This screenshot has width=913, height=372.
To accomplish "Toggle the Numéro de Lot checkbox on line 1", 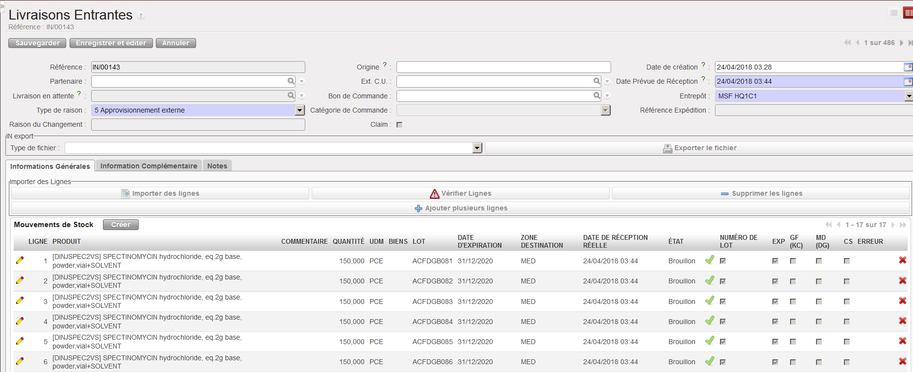I will pos(723,261).
